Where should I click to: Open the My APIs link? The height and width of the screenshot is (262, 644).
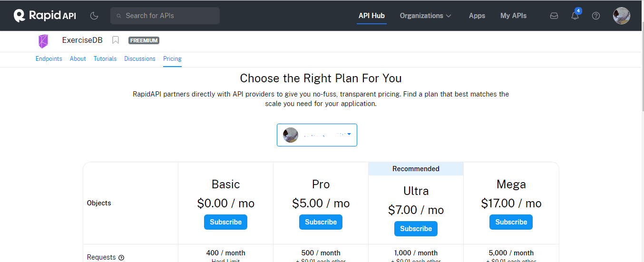pyautogui.click(x=514, y=16)
